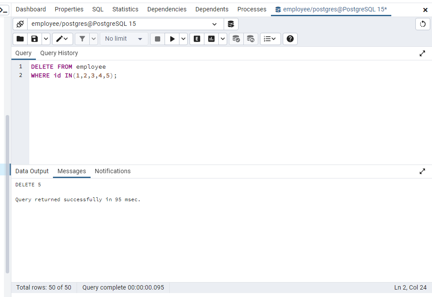Maximize the query editor panel
This screenshot has width=432, height=297.
tap(422, 53)
